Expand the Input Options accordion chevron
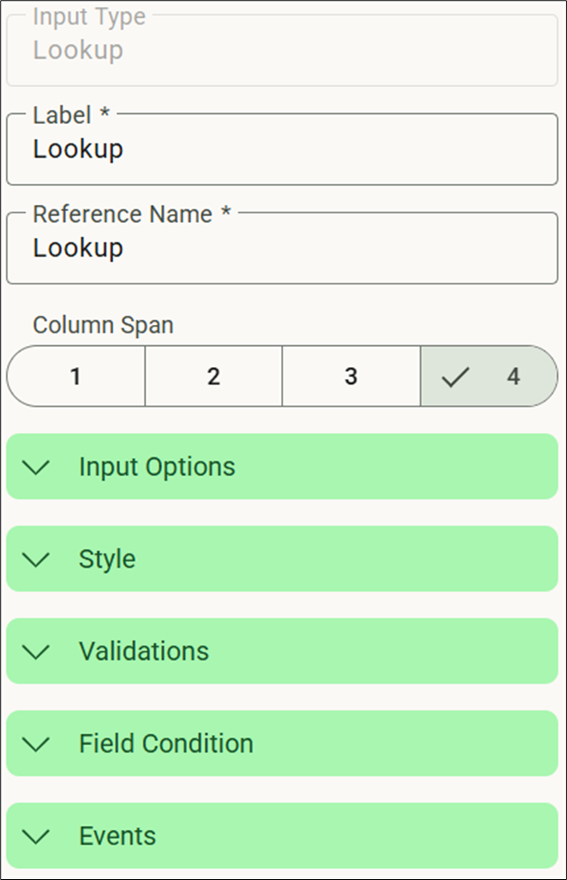Viewport: 567px width, 880px height. tap(36, 467)
